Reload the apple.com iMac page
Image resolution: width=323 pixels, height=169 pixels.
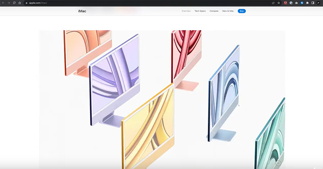[x=14, y=3]
